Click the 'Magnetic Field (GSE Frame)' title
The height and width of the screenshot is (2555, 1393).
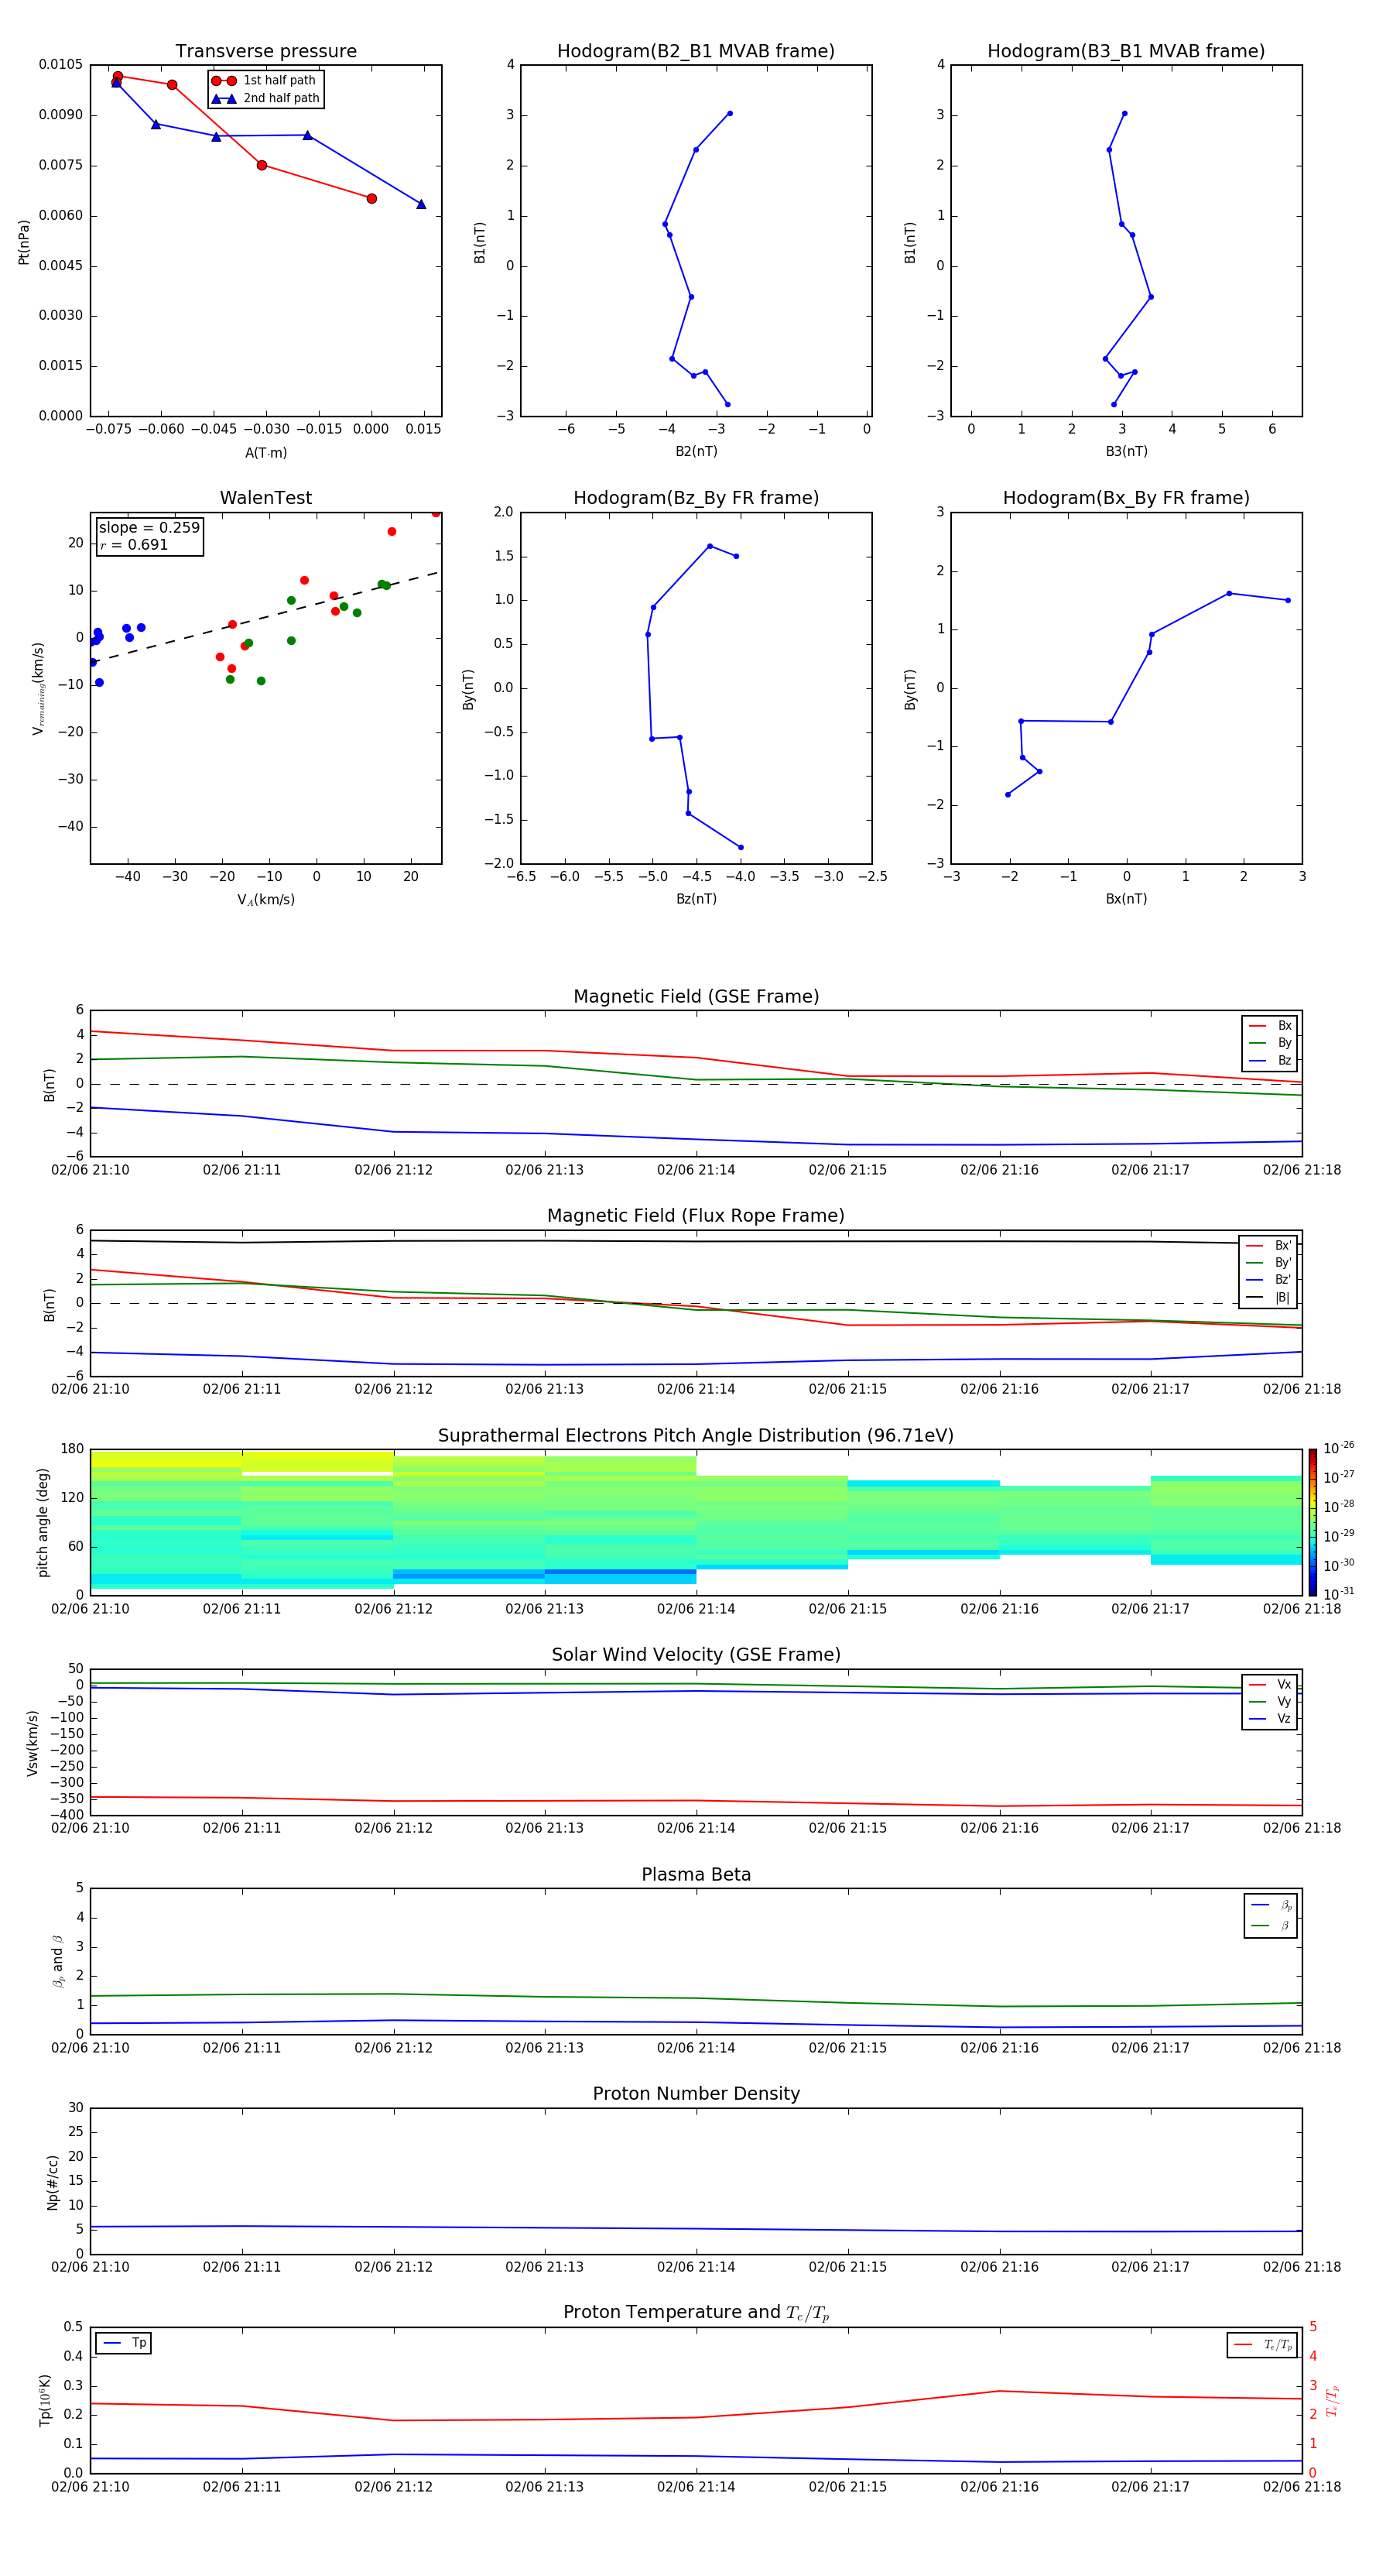point(696,996)
